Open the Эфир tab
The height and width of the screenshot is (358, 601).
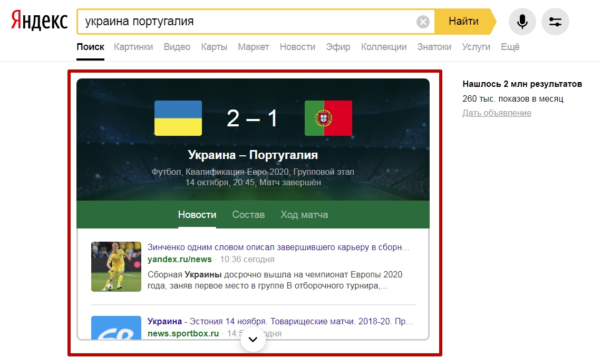338,47
